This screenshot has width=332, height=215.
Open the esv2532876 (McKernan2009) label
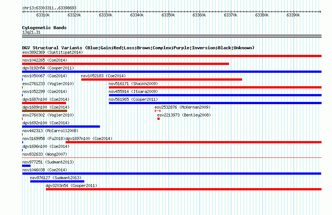182,107
